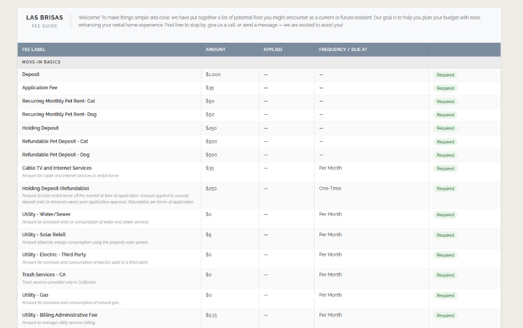Click the $1,000 Deposit amount

click(212, 74)
